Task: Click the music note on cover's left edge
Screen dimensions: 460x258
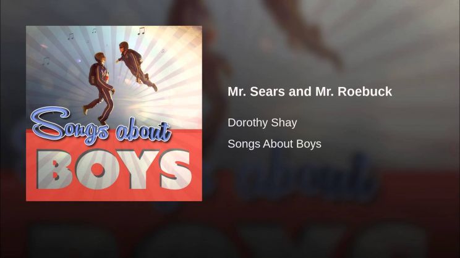Action: click(46, 61)
